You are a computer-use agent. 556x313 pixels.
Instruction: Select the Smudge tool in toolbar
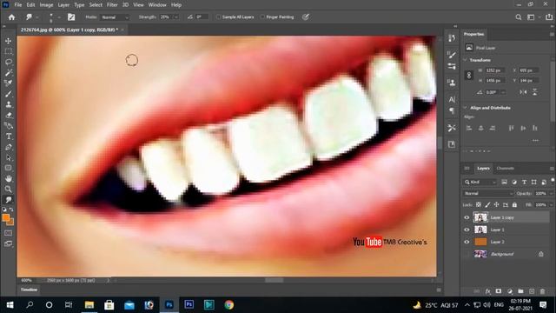point(8,200)
